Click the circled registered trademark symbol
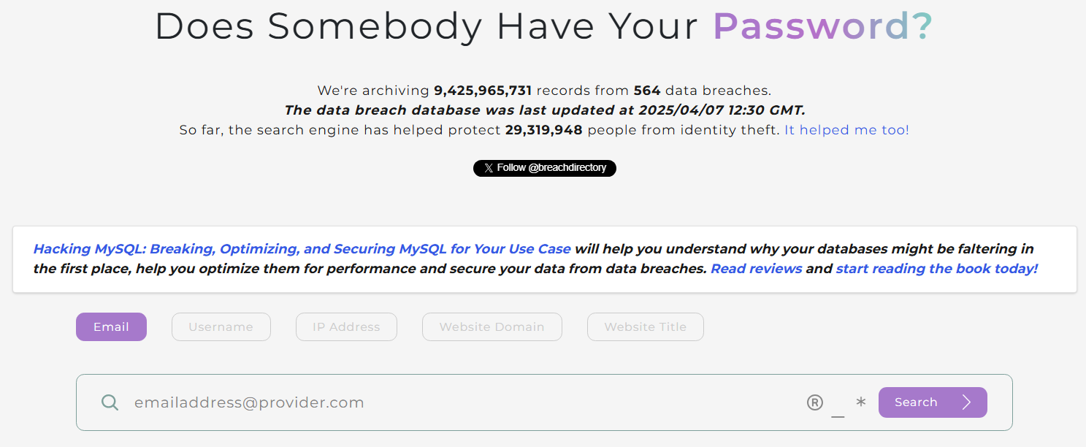This screenshot has width=1086, height=447. click(814, 402)
